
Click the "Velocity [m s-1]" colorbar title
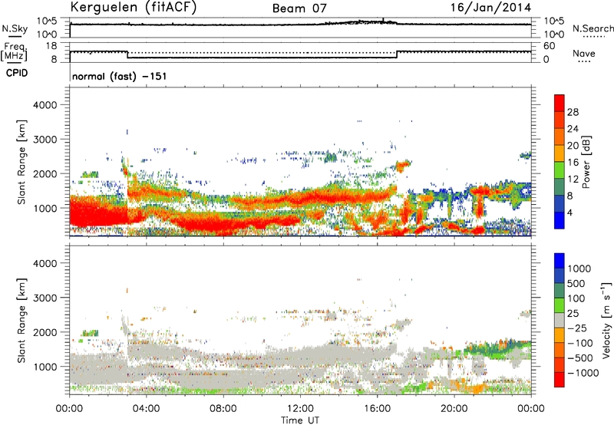[606, 320]
